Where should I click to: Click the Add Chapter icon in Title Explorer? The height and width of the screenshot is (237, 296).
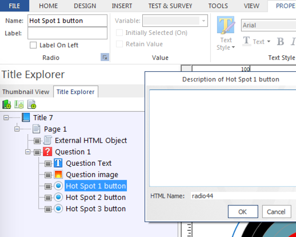pyautogui.click(x=6, y=104)
